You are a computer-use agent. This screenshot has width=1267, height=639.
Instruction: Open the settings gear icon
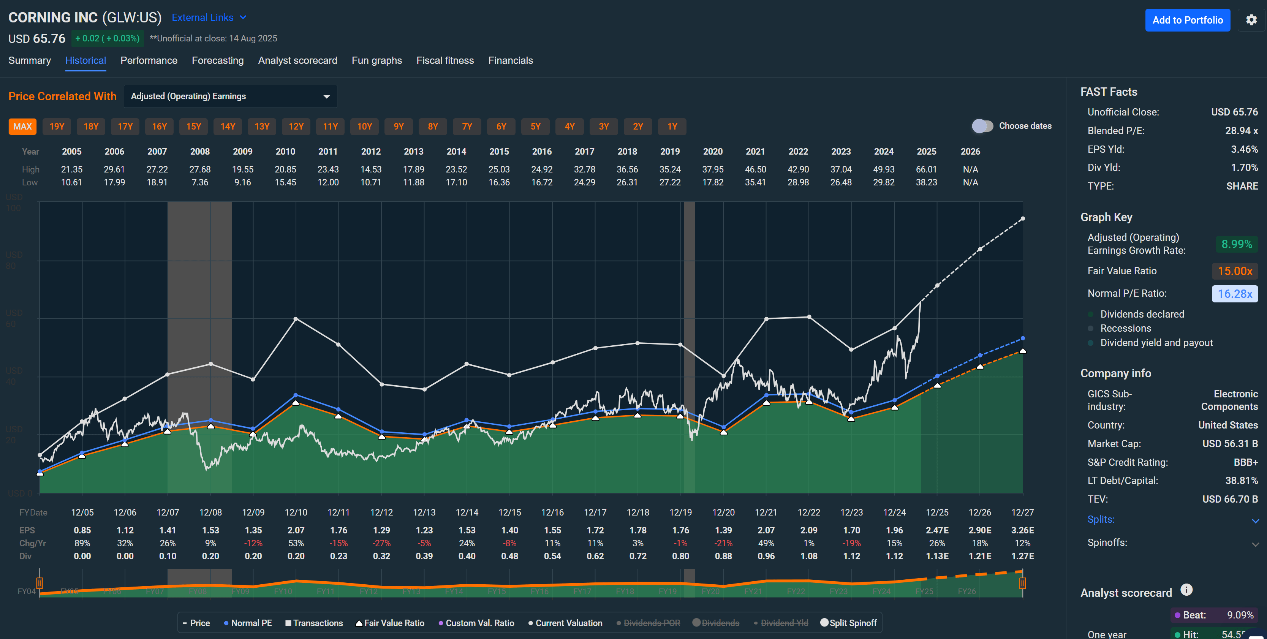tap(1251, 20)
